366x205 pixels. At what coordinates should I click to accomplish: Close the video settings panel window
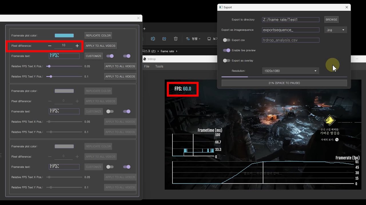click(138, 18)
